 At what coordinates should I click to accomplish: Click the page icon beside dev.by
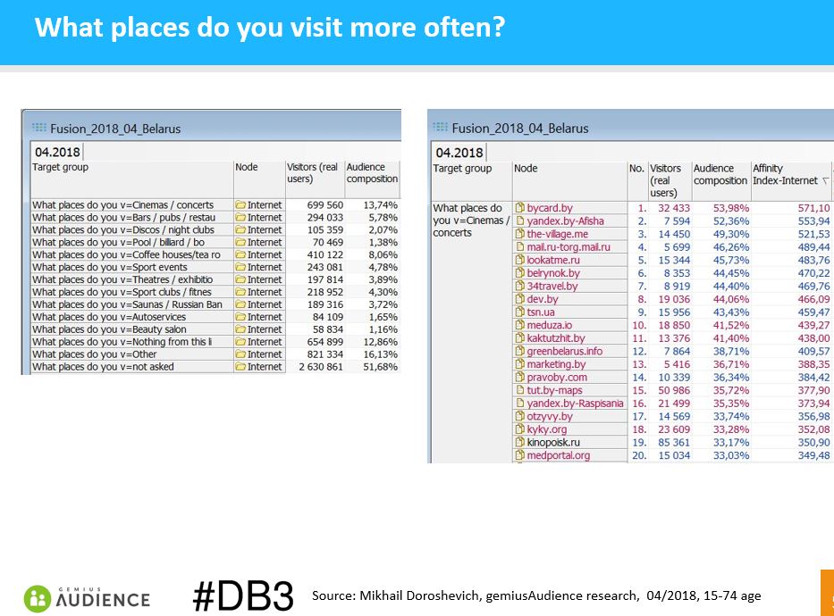point(520,300)
